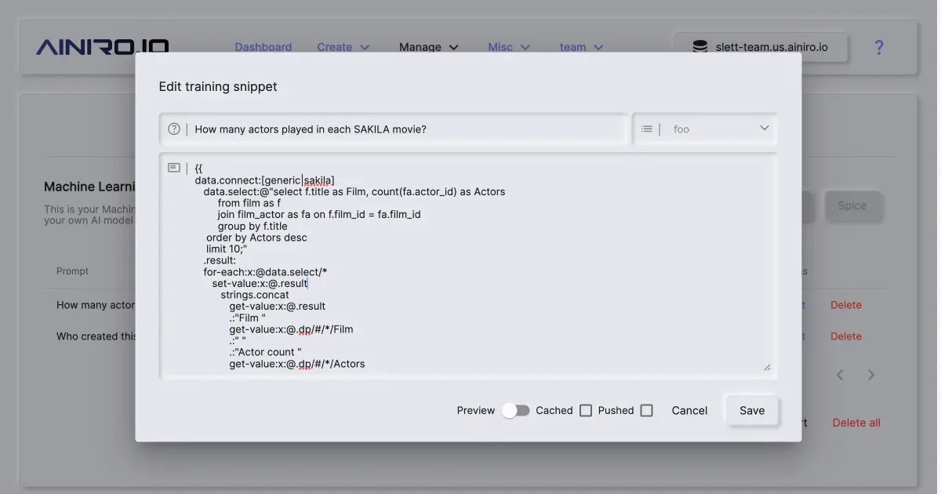Expand the Create menu
The image size is (941, 494).
[343, 47]
